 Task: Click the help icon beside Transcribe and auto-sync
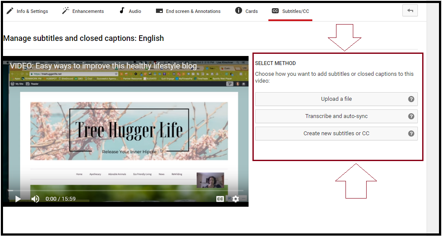point(411,116)
